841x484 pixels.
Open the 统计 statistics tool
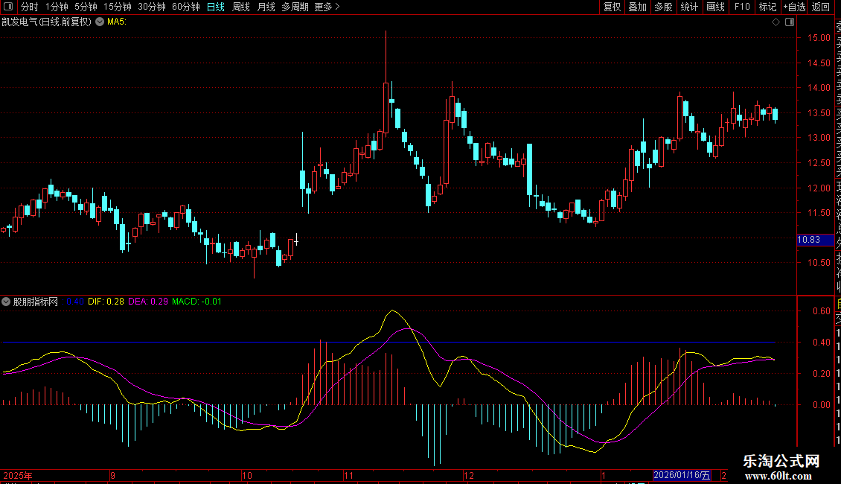[689, 7]
